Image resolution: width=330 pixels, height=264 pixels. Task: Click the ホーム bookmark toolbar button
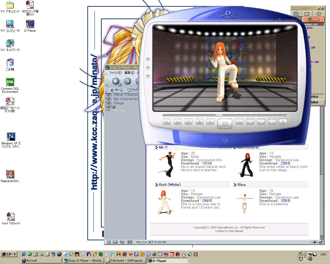click(117, 90)
